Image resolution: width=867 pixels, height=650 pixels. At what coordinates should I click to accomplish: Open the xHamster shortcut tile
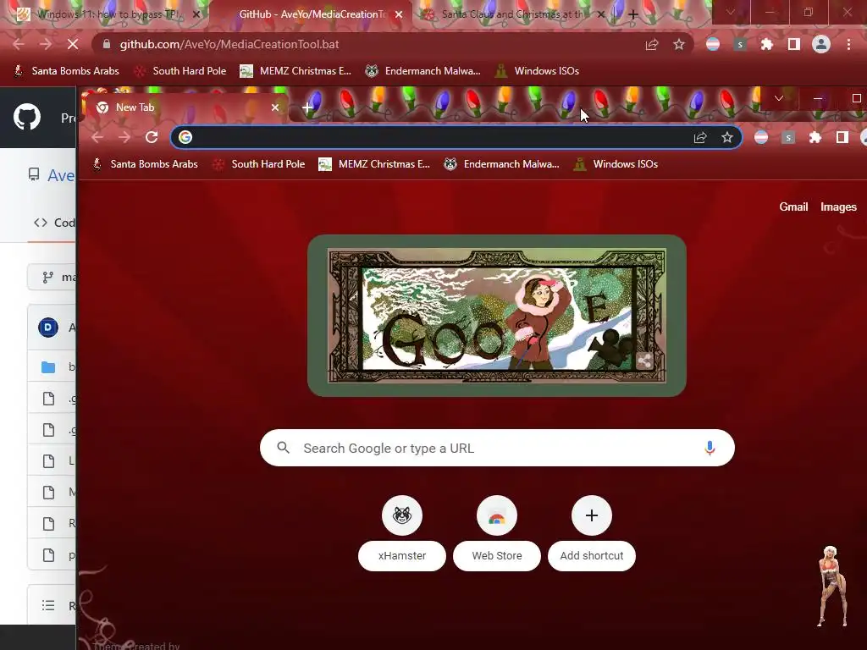402,534
